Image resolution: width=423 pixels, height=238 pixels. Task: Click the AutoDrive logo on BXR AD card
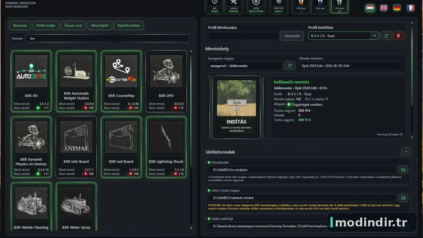31,71
